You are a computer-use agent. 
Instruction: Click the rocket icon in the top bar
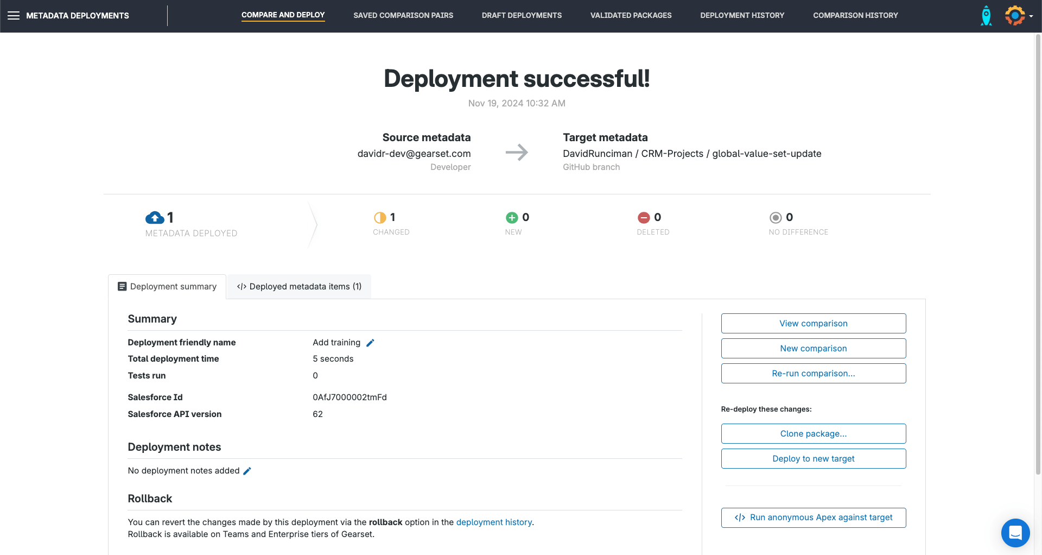(986, 16)
